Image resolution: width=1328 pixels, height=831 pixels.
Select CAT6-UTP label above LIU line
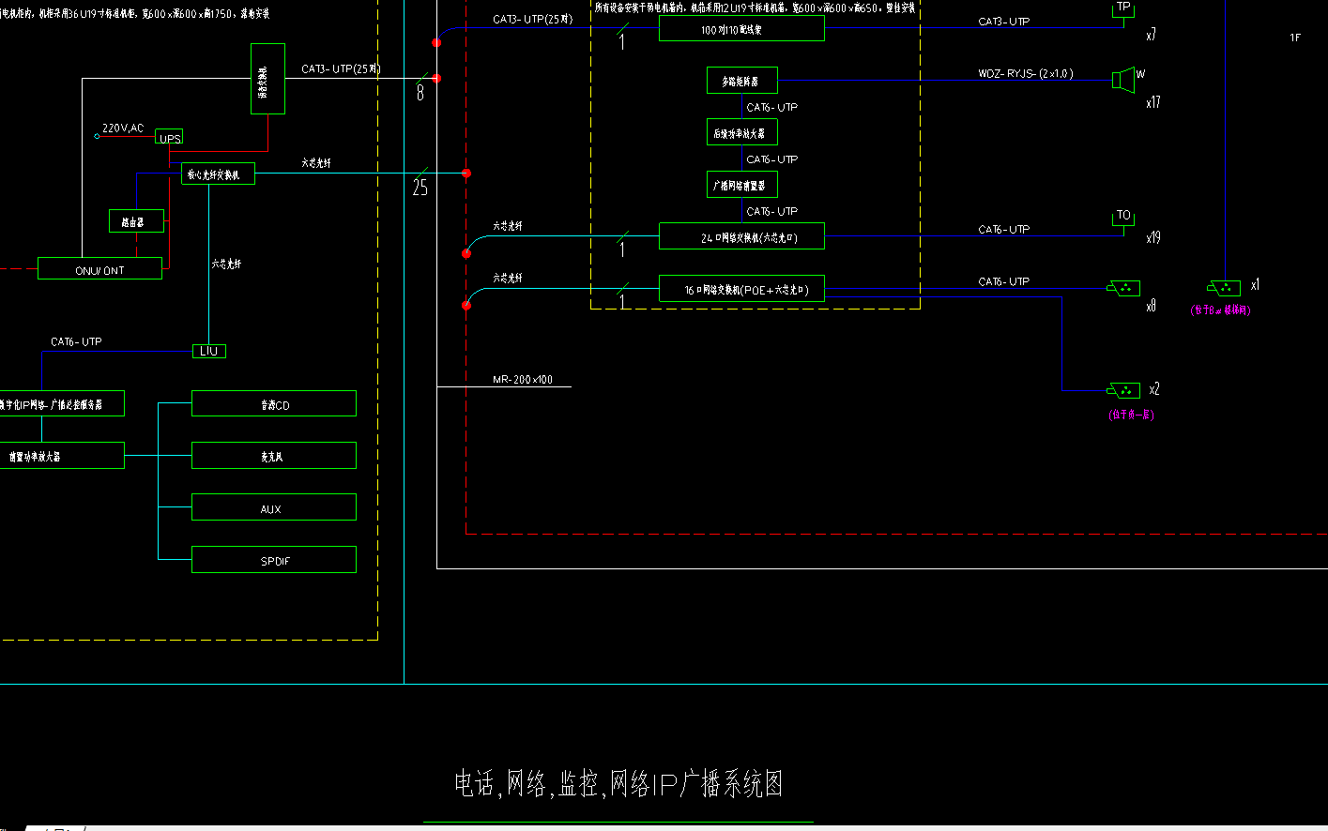(76, 341)
